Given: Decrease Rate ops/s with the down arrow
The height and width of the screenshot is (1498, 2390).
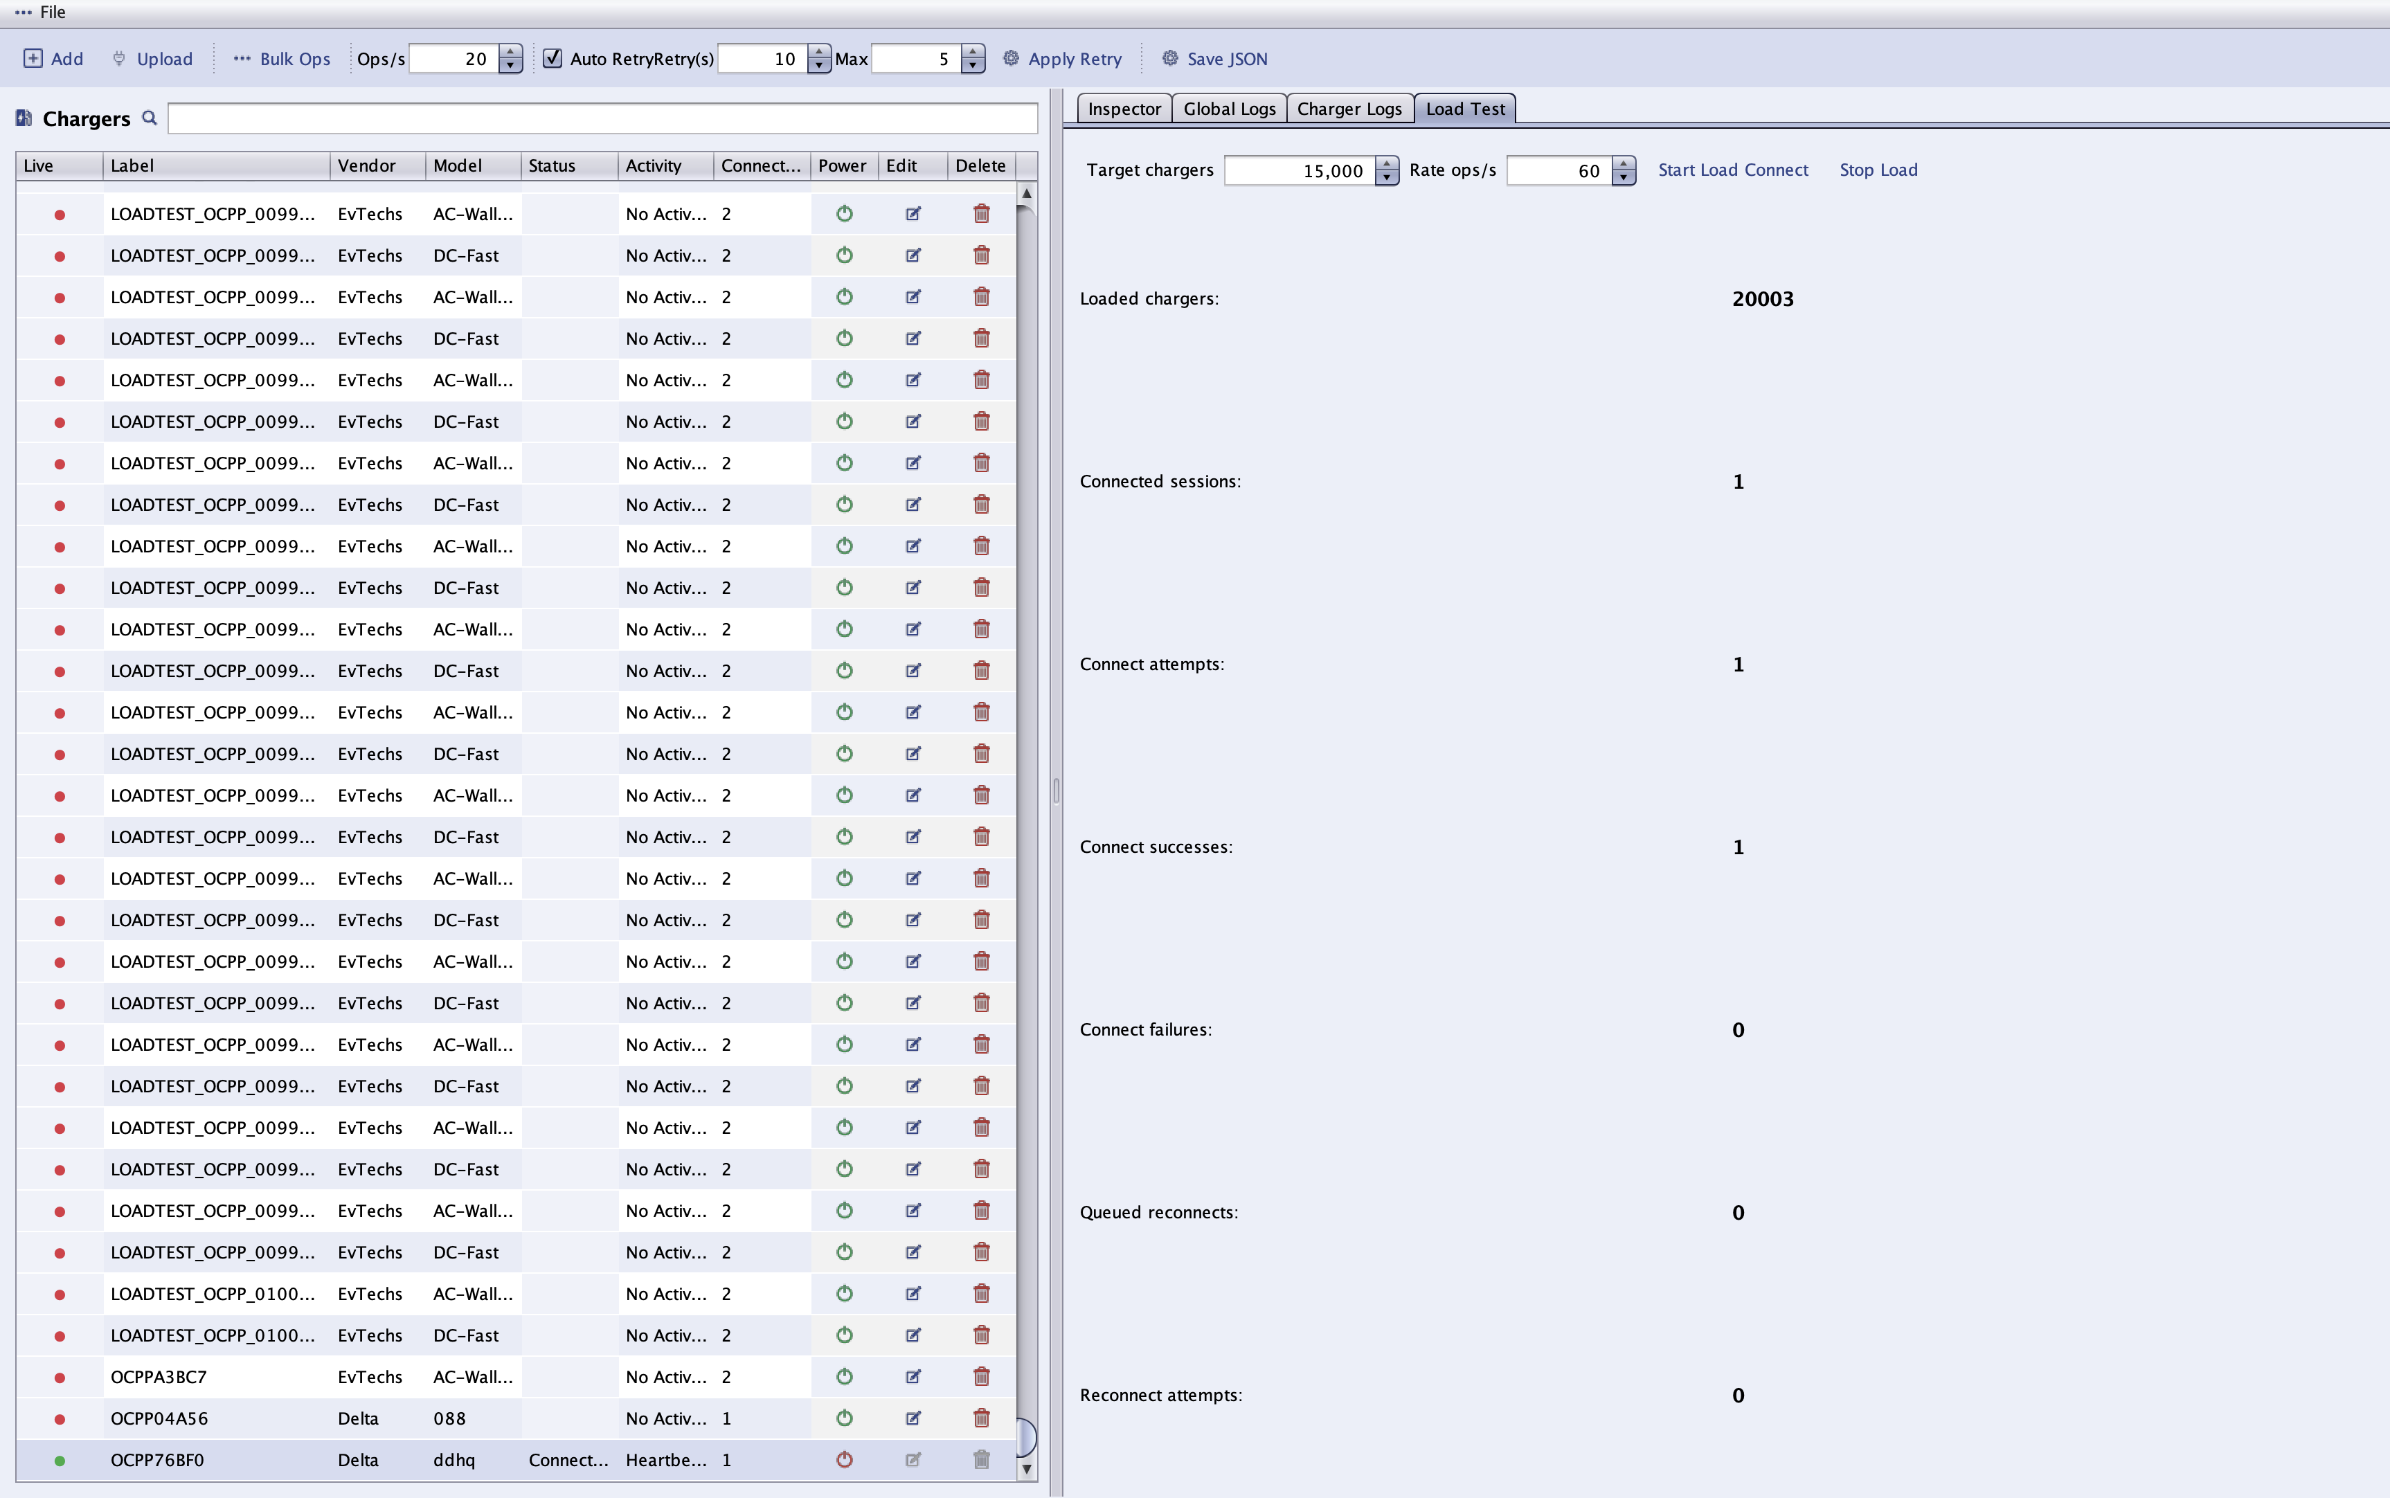Looking at the screenshot, I should tap(1623, 179).
